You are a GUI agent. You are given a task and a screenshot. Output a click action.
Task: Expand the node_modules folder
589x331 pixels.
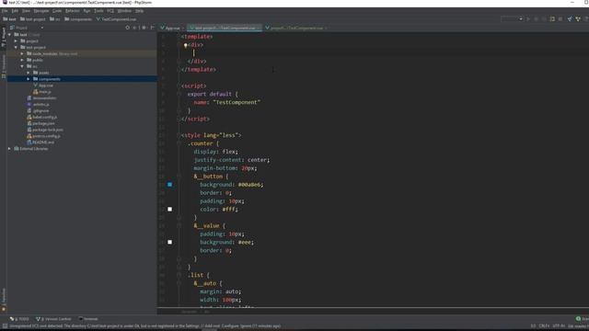coord(22,53)
